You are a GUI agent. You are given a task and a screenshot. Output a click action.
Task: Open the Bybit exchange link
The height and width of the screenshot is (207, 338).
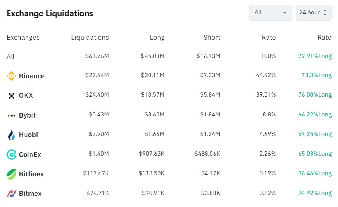click(27, 115)
